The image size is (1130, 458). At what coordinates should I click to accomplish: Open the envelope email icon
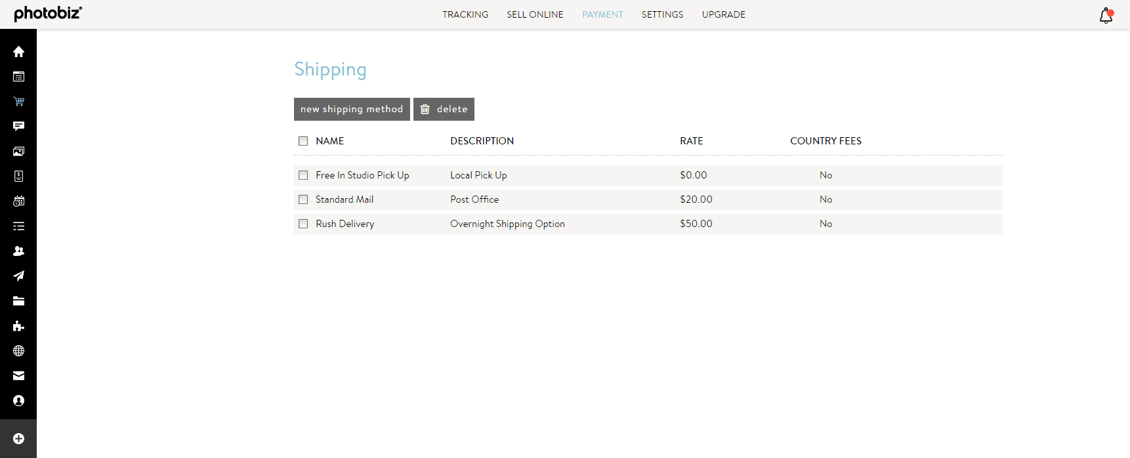(18, 375)
